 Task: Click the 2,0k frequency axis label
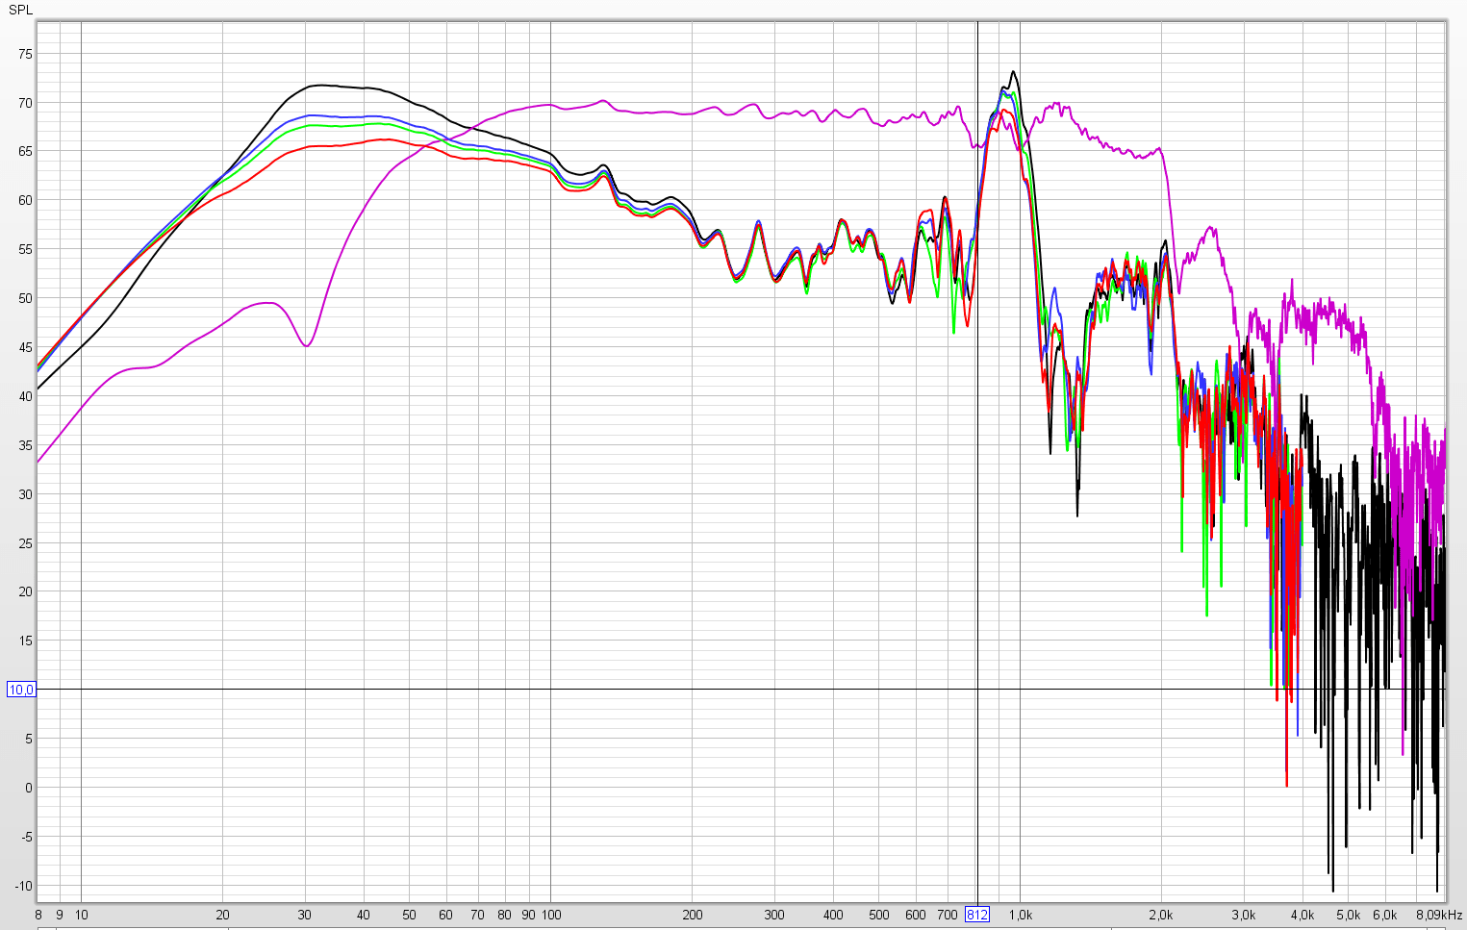1161,916
